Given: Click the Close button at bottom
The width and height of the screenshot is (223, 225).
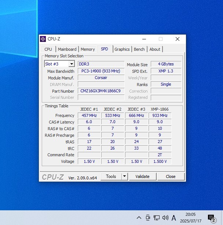Looking at the screenshot, I should [x=171, y=176].
